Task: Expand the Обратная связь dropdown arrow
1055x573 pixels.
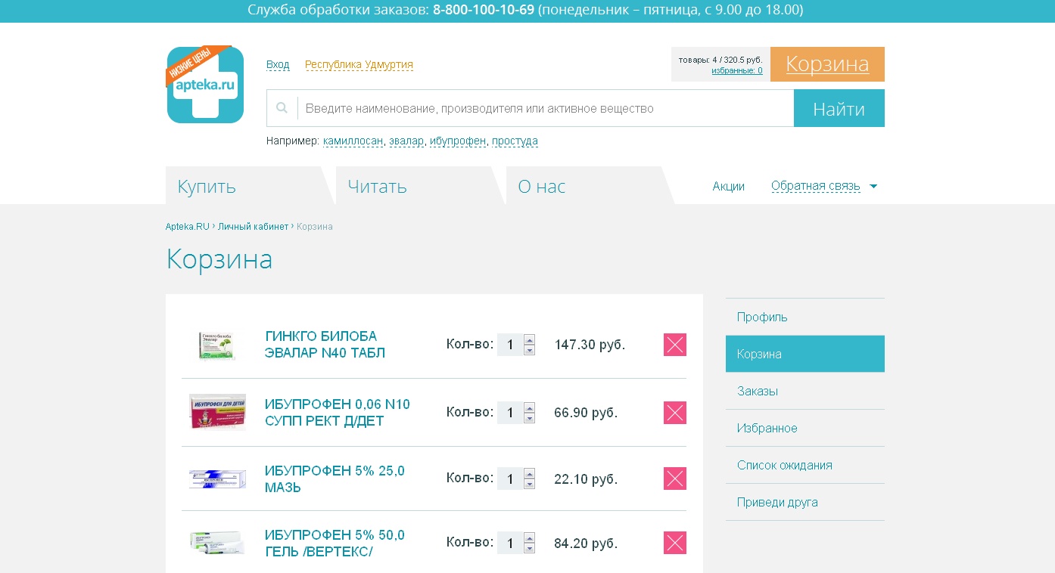Action: (873, 186)
